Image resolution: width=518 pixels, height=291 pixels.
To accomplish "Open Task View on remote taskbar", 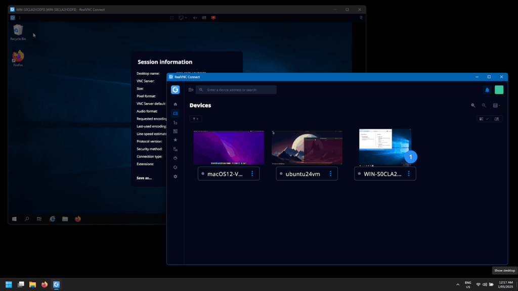I will click(x=39, y=219).
